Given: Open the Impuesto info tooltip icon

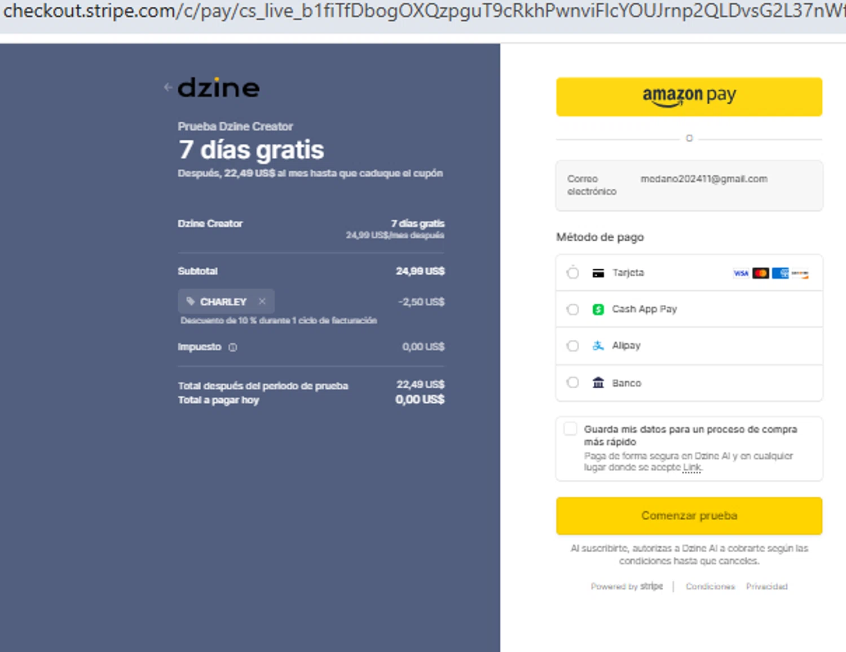Looking at the screenshot, I should tap(233, 347).
